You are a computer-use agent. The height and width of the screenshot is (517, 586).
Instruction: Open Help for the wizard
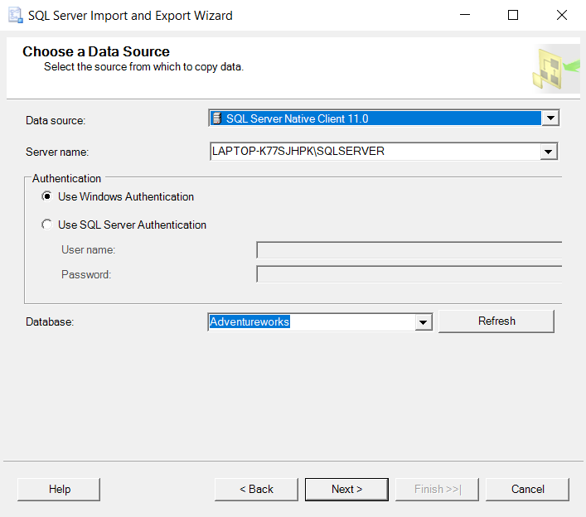click(59, 489)
